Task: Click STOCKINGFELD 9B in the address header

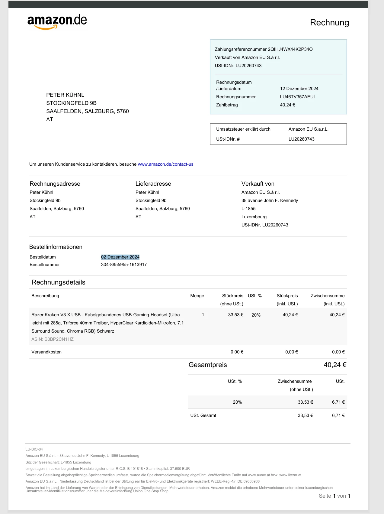Action: pyautogui.click(x=71, y=103)
